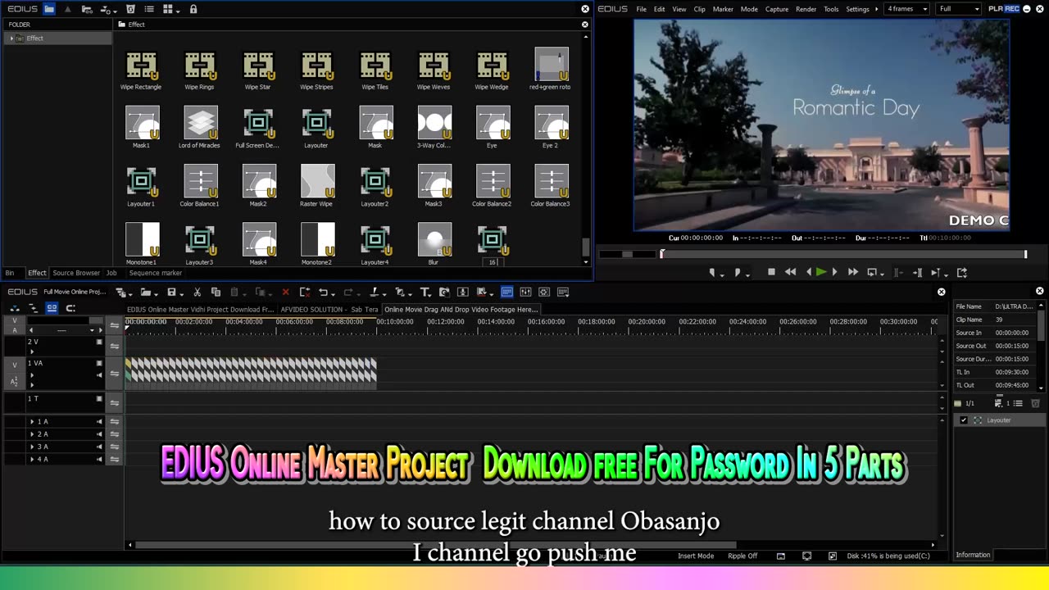Select the Wipe Rectangle effect
1049x590 pixels.
(141, 70)
